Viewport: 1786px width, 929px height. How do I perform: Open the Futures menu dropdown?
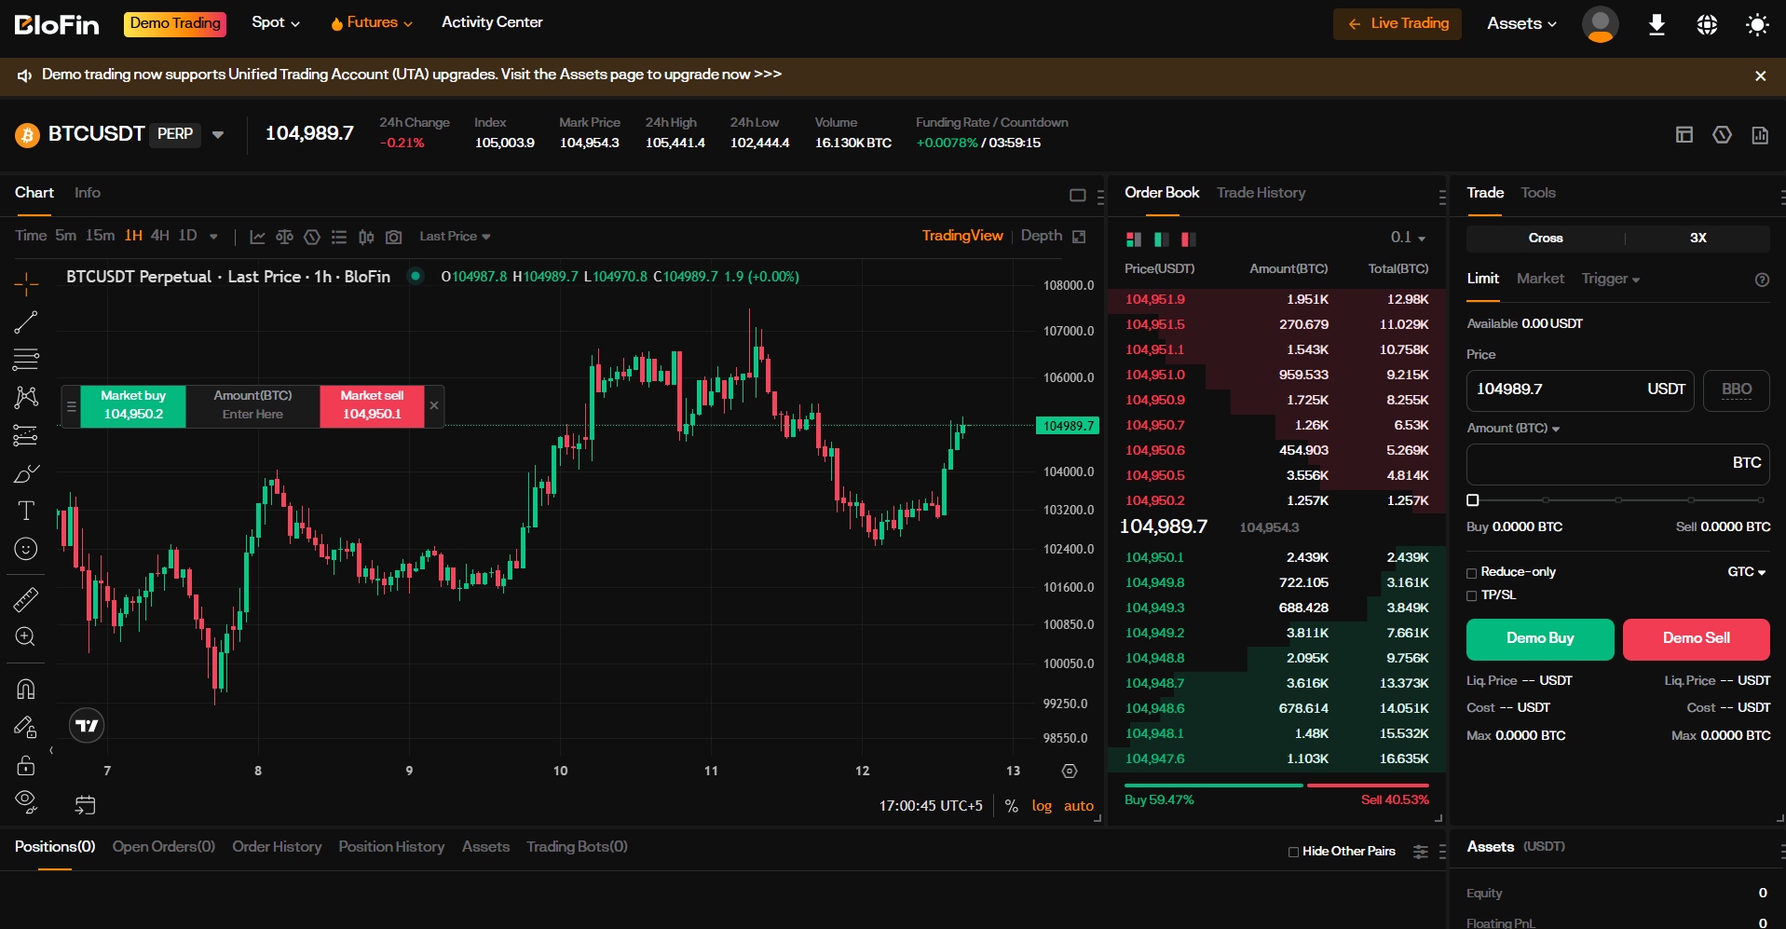[371, 21]
